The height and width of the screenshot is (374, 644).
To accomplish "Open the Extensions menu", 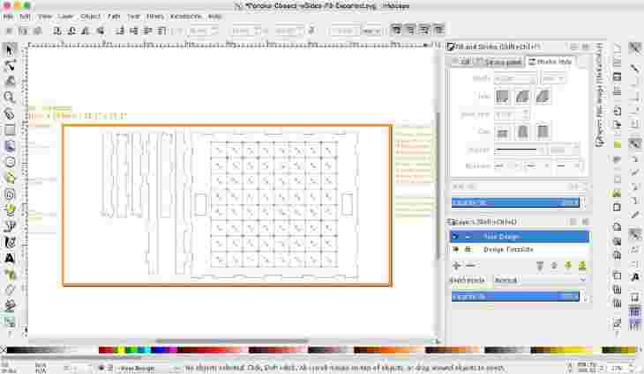I will [185, 17].
